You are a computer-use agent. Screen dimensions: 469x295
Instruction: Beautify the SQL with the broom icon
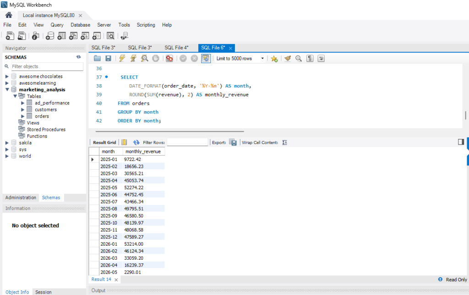(288, 58)
